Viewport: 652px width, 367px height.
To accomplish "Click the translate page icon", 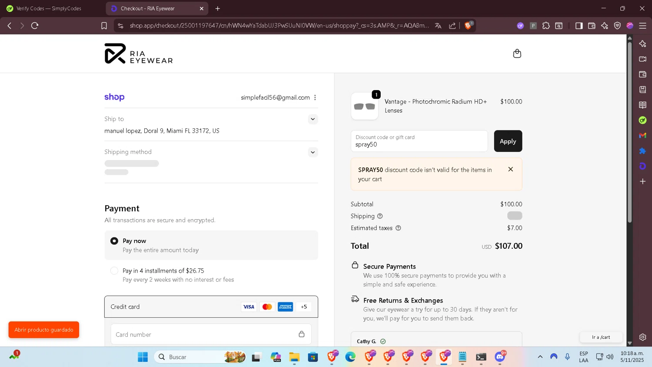I will (438, 26).
